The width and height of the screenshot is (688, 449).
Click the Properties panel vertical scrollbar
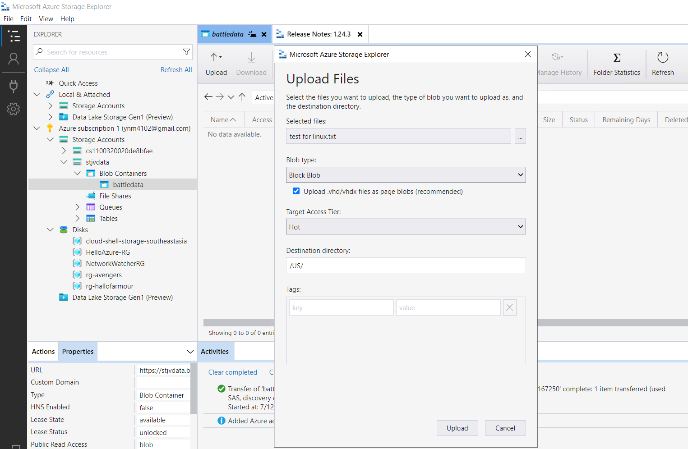[194, 388]
